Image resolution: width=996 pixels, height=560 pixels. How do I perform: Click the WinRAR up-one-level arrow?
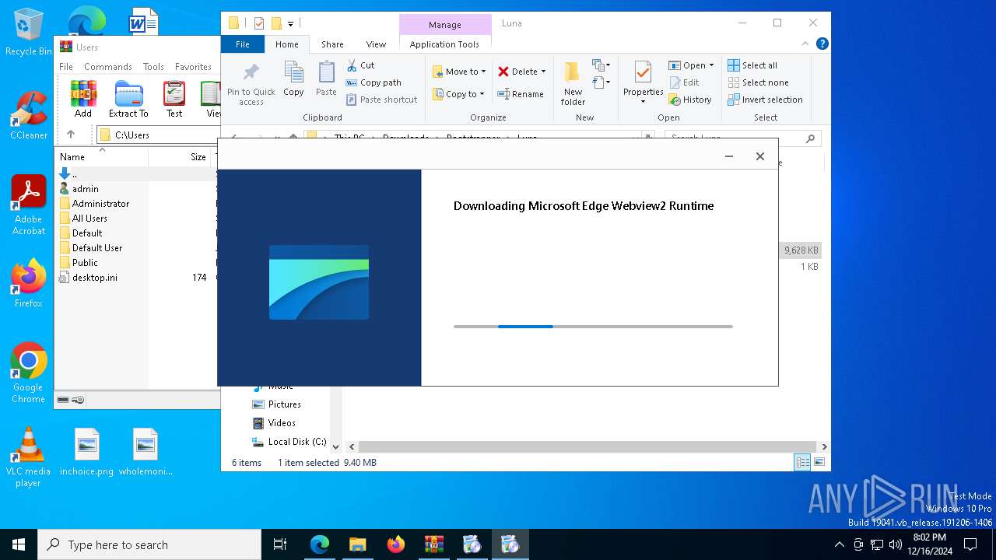point(71,135)
